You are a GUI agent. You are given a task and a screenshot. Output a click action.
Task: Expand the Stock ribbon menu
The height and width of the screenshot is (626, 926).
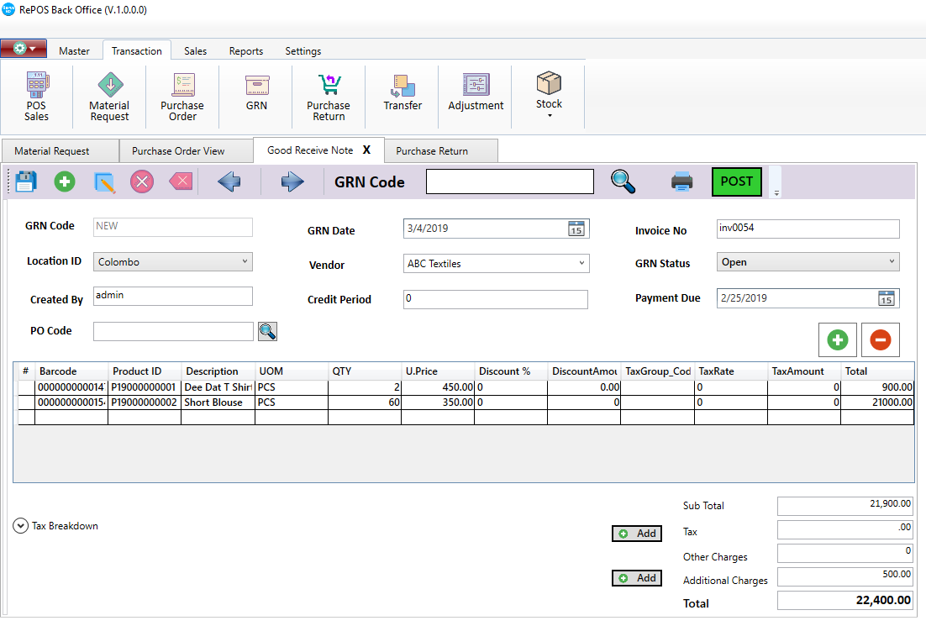click(x=550, y=94)
